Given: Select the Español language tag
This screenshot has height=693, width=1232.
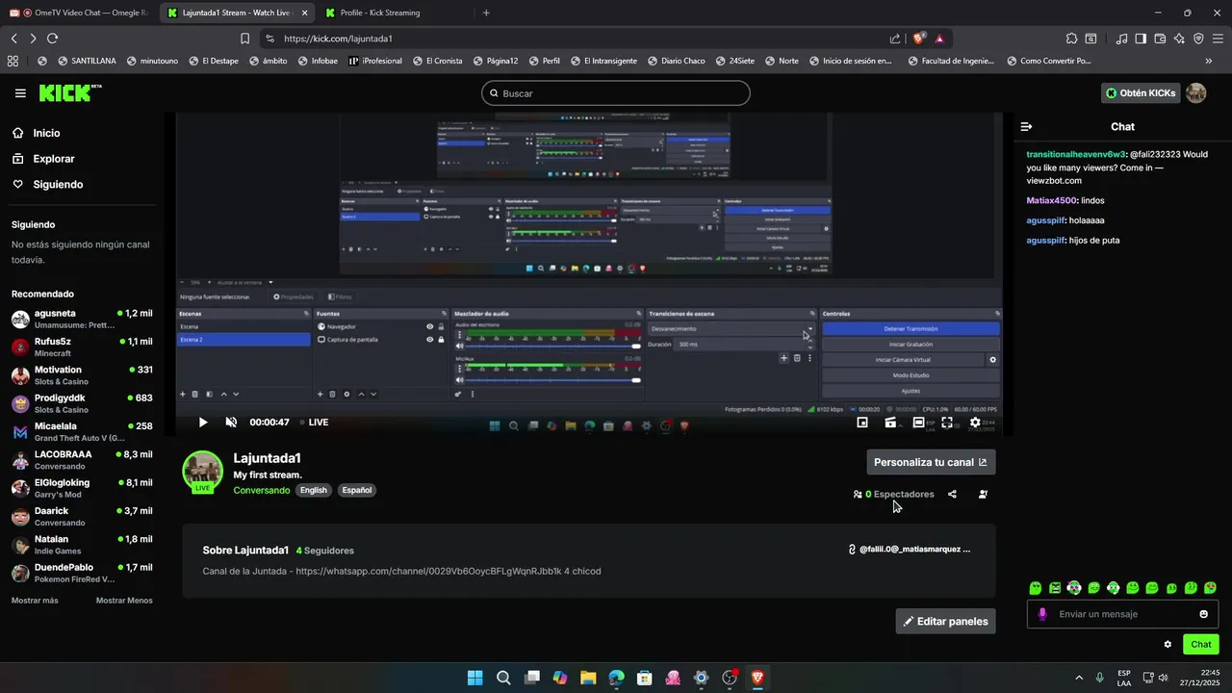Looking at the screenshot, I should [356, 490].
